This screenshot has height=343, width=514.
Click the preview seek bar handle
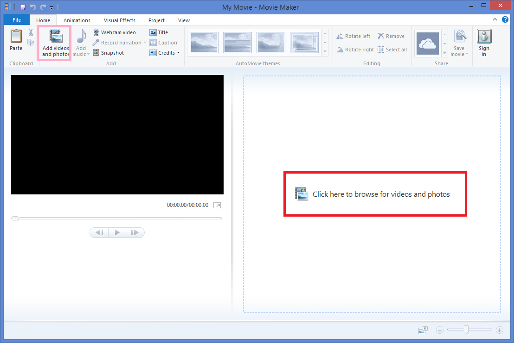pyautogui.click(x=15, y=218)
